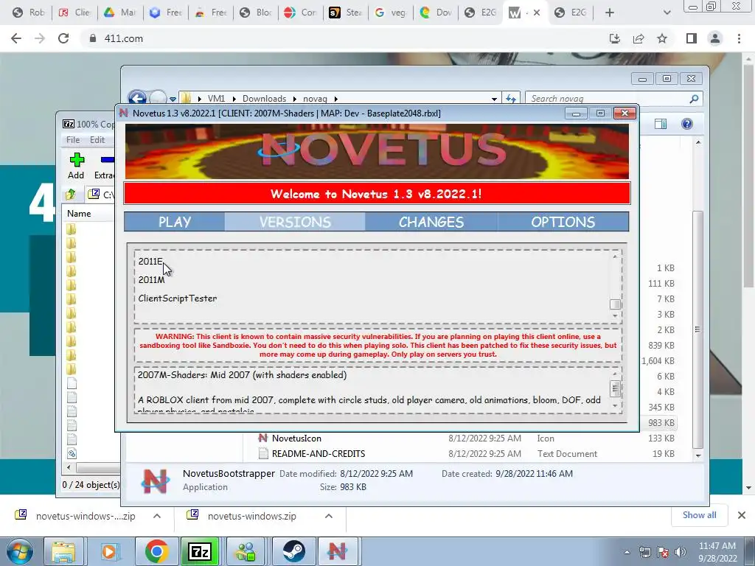Click the Novetus taskbar icon
Image resolution: width=755 pixels, height=566 pixels.
(x=337, y=551)
